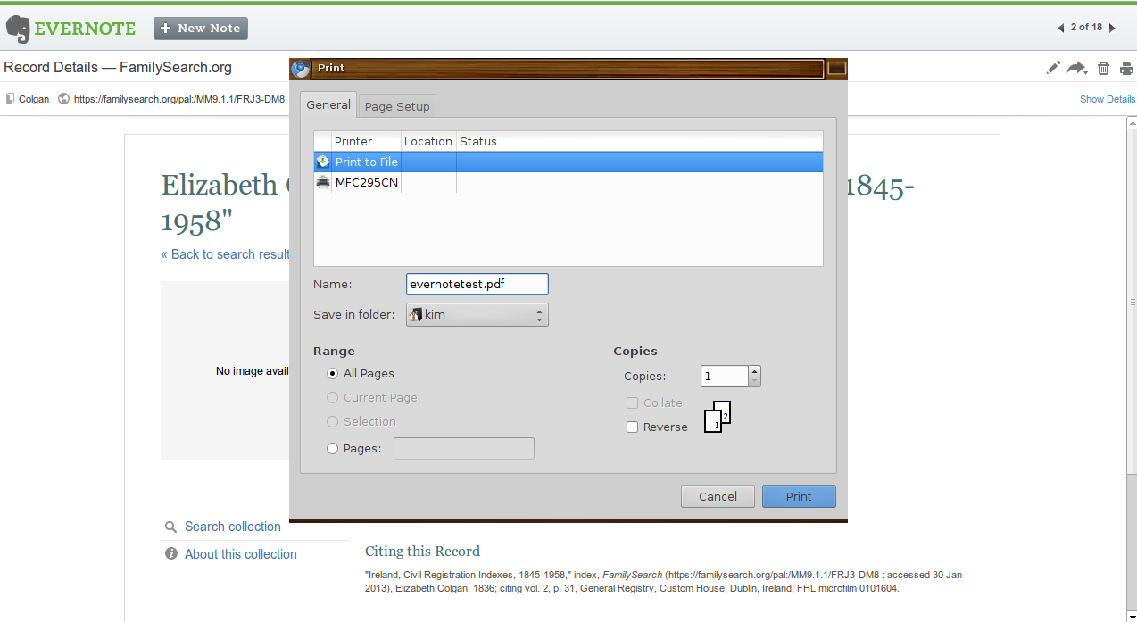Open the About this collection link
Viewport: 1137px width, 622px height.
coord(241,554)
